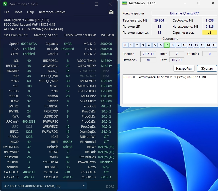Open the File menu in ZenTimings
The width and height of the screenshot is (218, 191).
click(7, 12)
